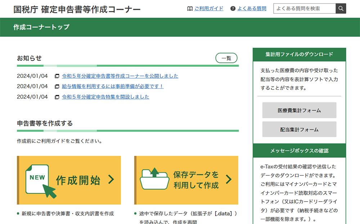Open the よくある質問 link in header

(x=252, y=9)
